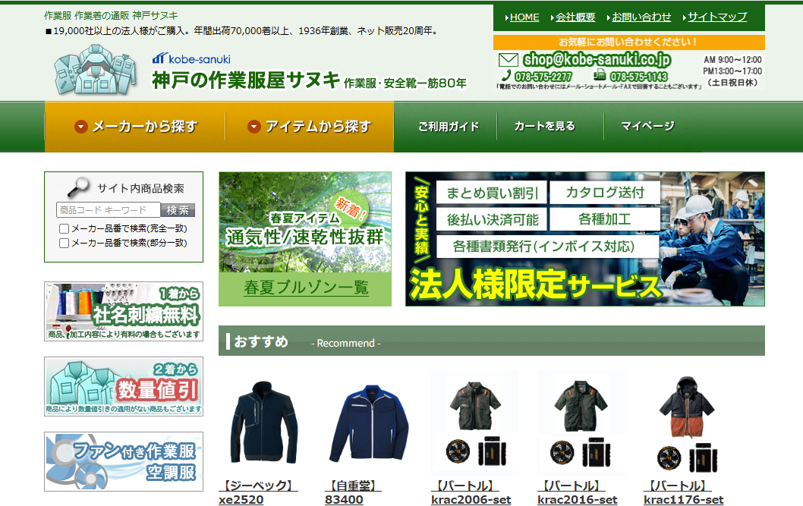Viewport: 803px width, 506px height.
Task: Click the 神戸の作業服屋サヌキ site title
Action: (x=246, y=80)
